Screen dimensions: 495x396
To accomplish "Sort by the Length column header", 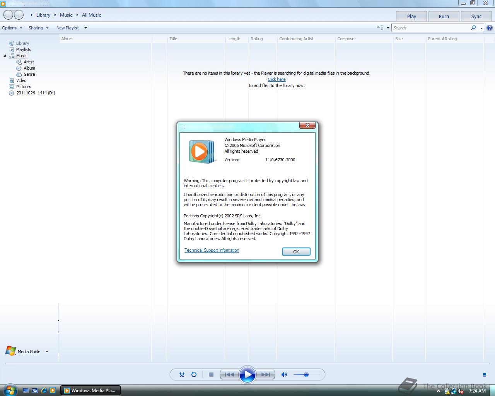I will (x=237, y=39).
